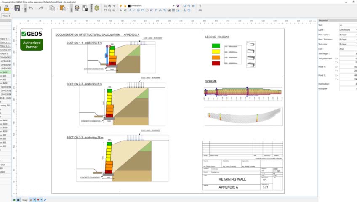Click the Open file folder icon
Image resolution: width=357 pixels, height=202 pixels.
6,8
